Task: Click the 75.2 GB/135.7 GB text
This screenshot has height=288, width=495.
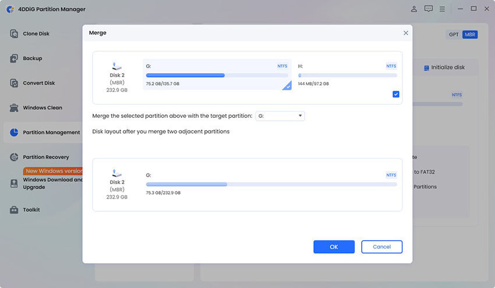Action: coord(162,84)
